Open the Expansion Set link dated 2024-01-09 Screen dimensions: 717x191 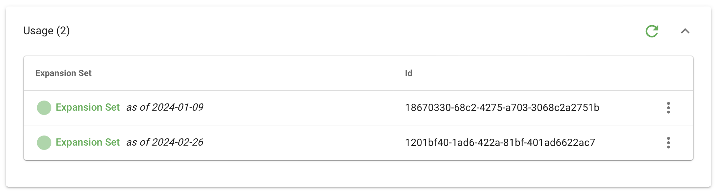point(88,107)
